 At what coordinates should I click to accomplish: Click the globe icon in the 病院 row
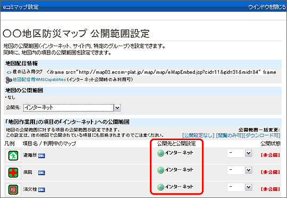(161, 170)
